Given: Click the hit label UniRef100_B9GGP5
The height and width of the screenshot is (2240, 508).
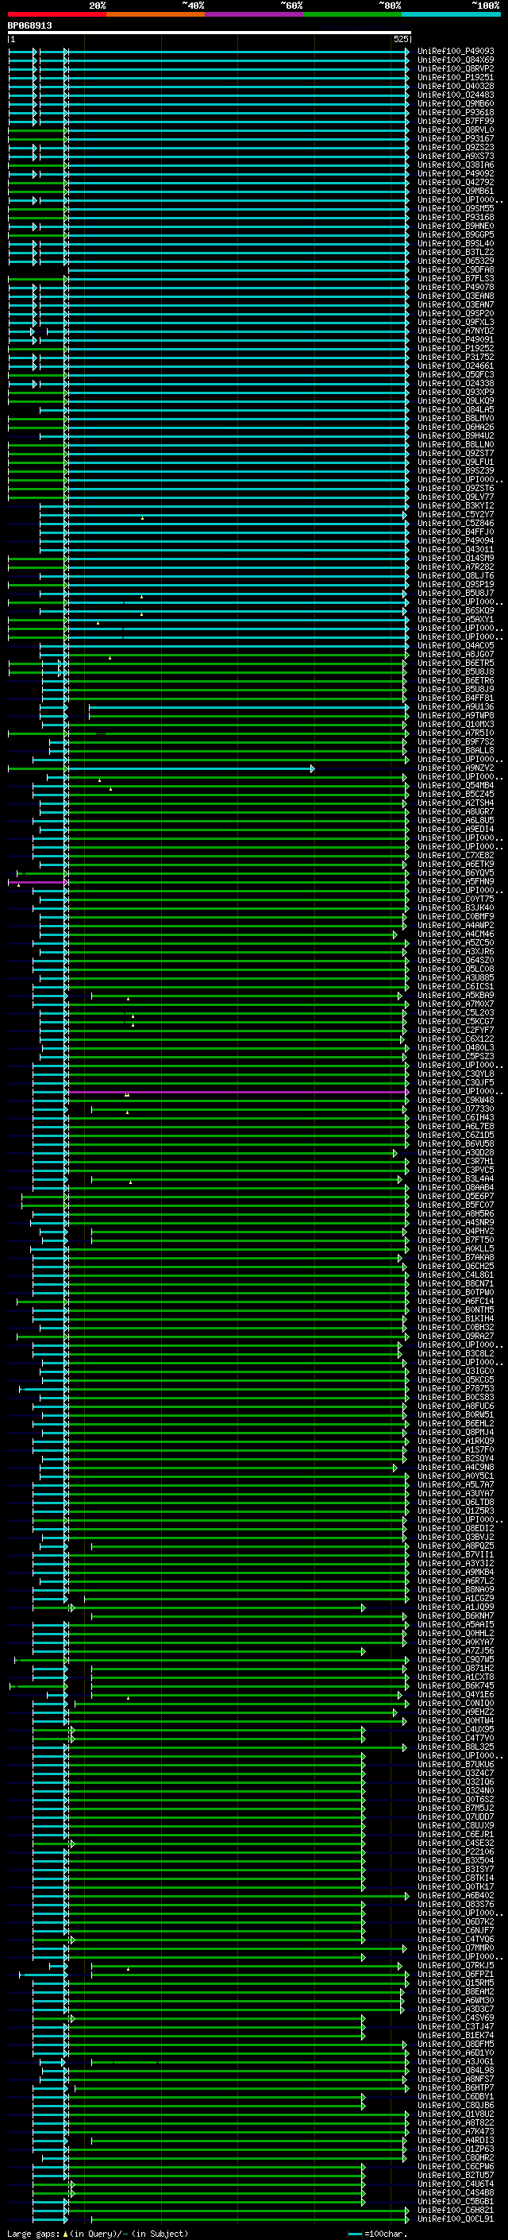Looking at the screenshot, I should pyautogui.click(x=456, y=234).
